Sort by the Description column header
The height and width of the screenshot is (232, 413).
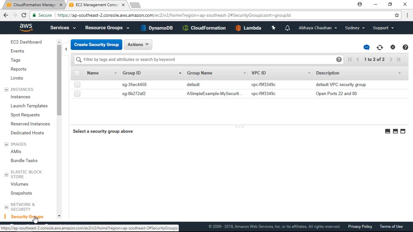click(358, 73)
